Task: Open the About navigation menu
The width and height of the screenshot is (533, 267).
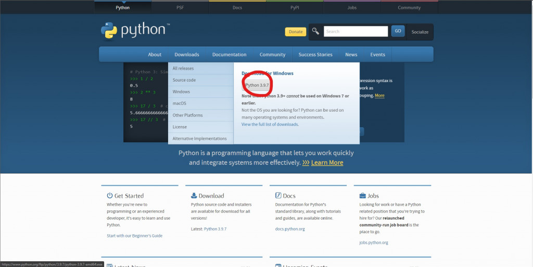Action: tap(155, 54)
